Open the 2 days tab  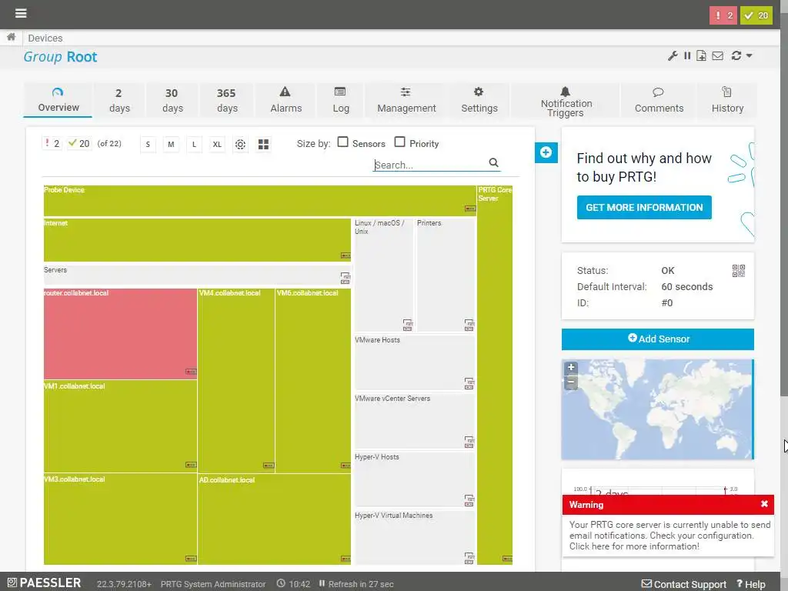point(119,100)
